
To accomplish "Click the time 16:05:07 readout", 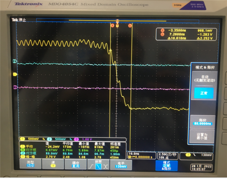I will pyautogui.click(x=199, y=169).
